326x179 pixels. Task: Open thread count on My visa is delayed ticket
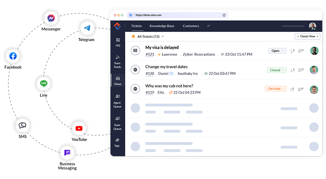pos(292,51)
